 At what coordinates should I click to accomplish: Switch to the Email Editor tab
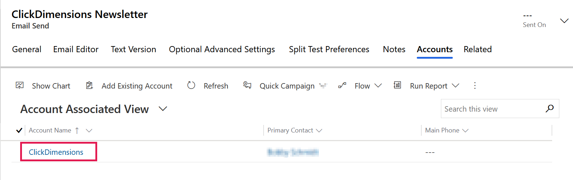point(76,49)
